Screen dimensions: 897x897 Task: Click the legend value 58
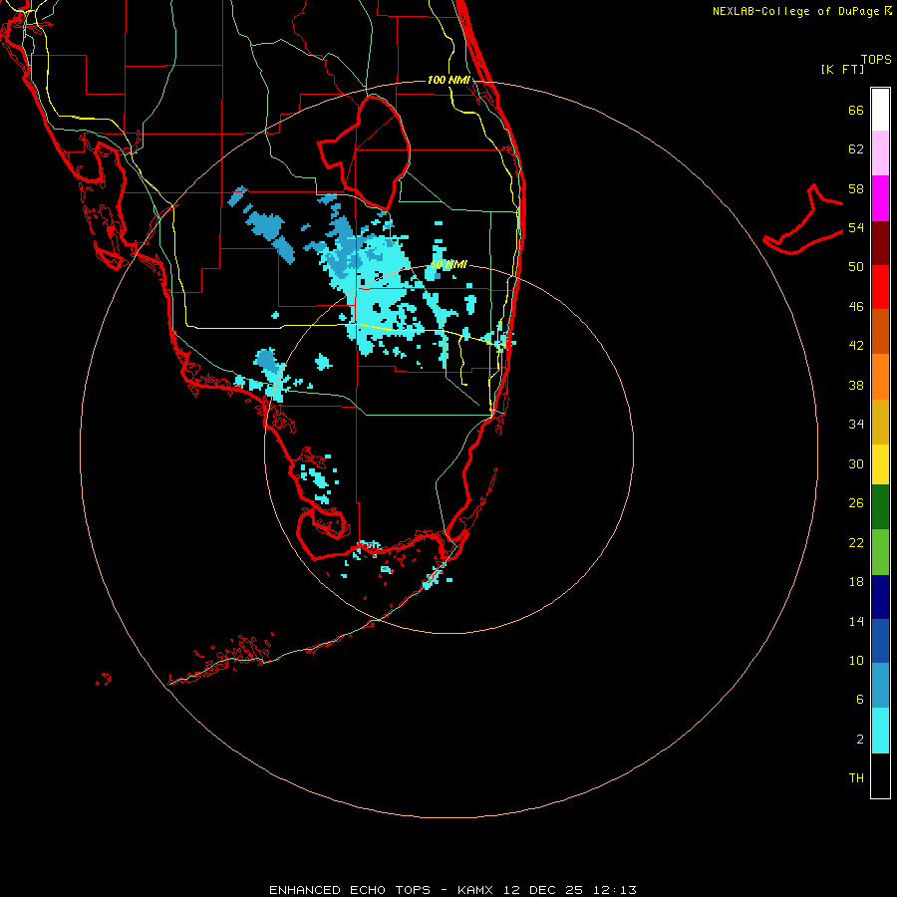pyautogui.click(x=856, y=188)
